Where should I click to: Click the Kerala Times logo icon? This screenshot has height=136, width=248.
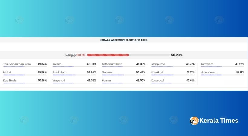pyautogui.click(x=194, y=121)
